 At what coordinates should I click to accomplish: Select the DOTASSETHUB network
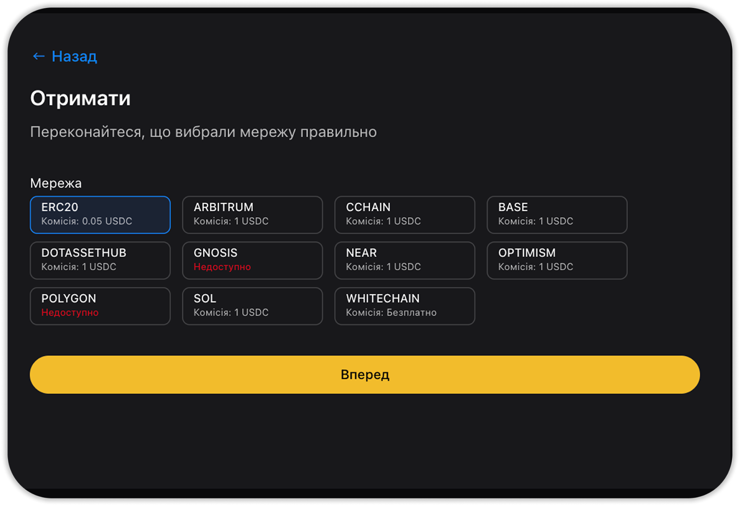pos(100,260)
